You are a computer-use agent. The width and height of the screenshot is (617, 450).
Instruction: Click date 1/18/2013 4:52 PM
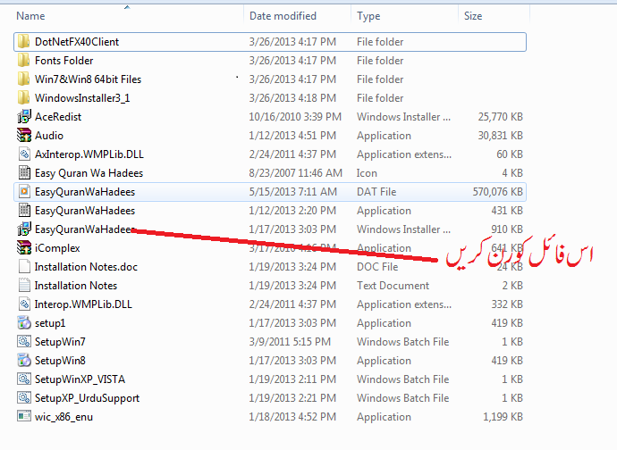(292, 417)
